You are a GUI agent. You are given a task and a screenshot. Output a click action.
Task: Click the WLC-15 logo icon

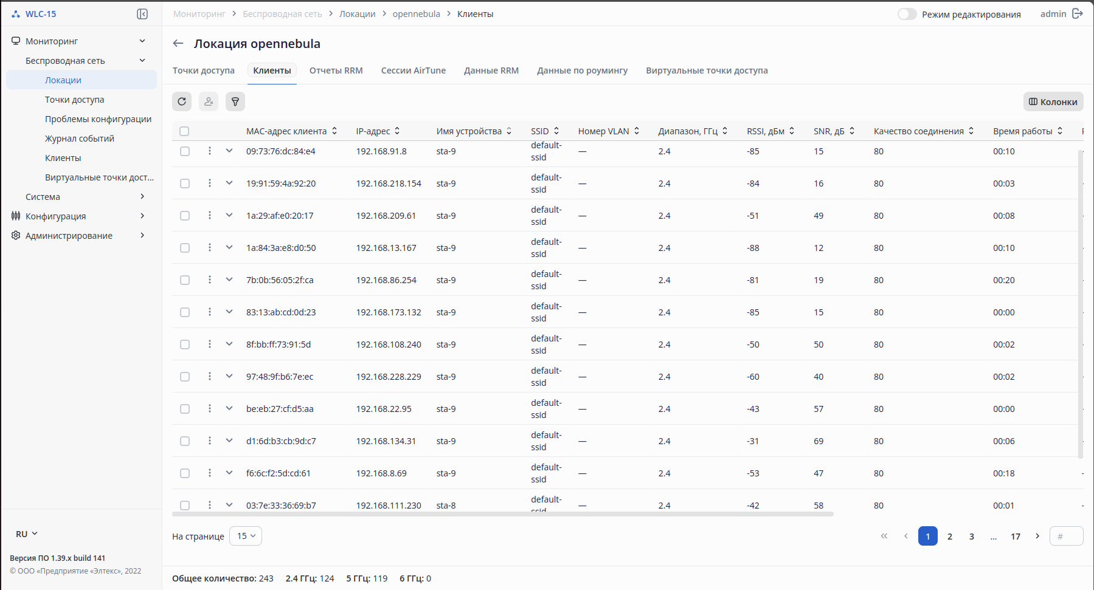tap(16, 14)
